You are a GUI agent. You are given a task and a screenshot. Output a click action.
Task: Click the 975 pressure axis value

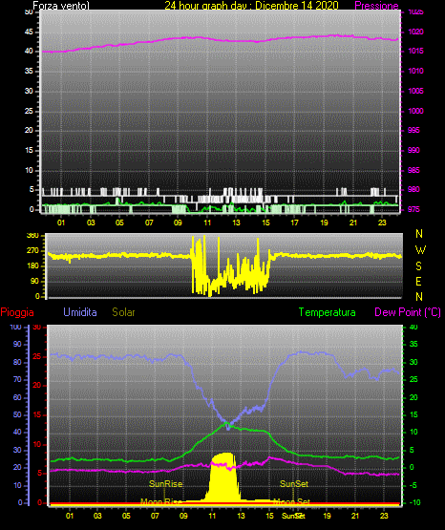(x=413, y=209)
